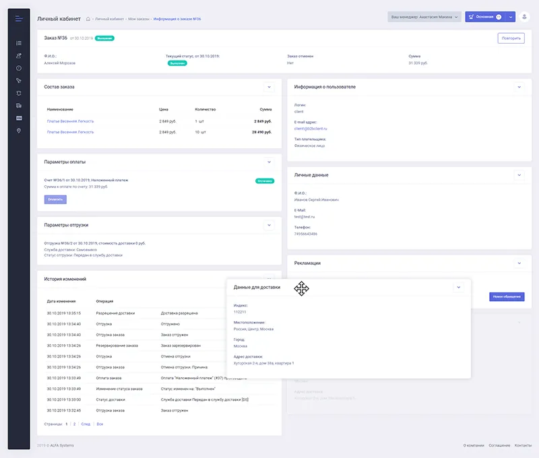Viewport: 539px width, 458px height.
Task: Click the map pin location sidebar icon
Action: 19,131
